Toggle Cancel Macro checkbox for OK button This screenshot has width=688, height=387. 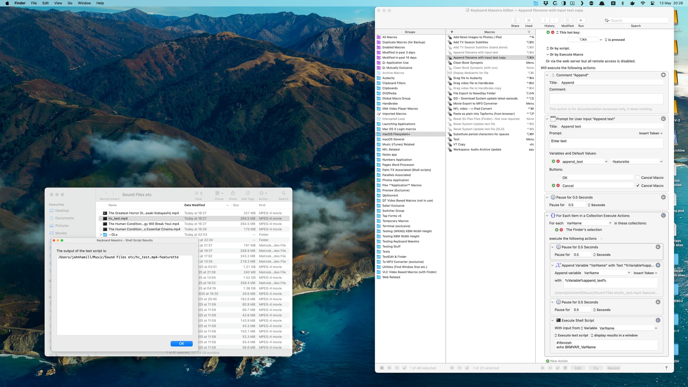638,177
